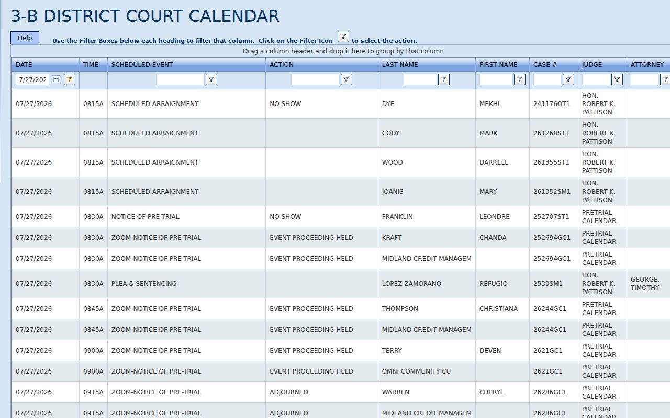The image size is (670, 418).
Task: Sort by the FIRST NAME column header
Action: pos(498,65)
